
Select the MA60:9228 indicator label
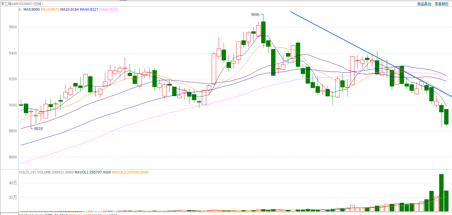[x=108, y=9]
